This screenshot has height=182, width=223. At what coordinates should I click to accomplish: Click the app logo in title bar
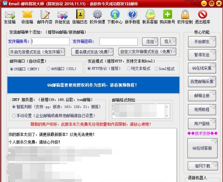5,3
